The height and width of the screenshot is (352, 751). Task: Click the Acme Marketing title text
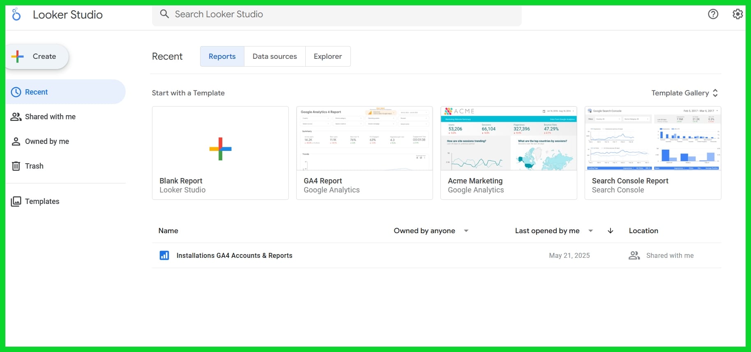[475, 181]
